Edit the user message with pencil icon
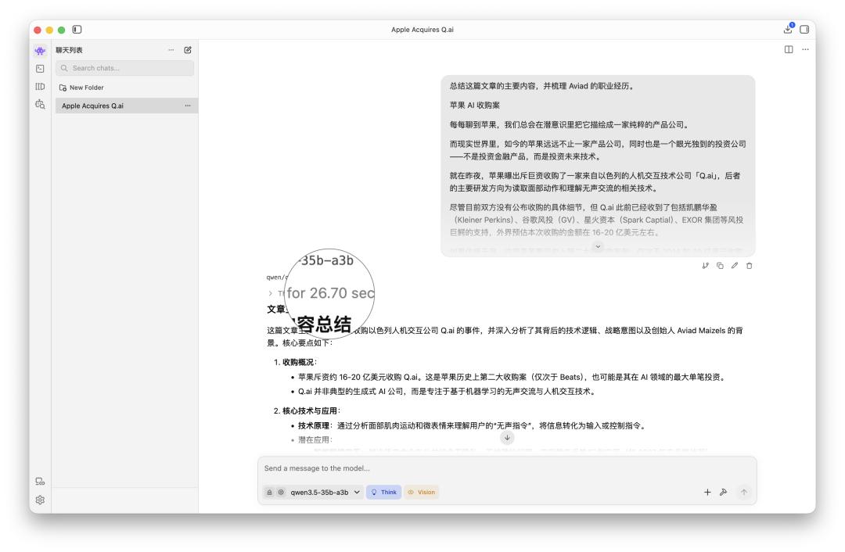845x552 pixels. tap(735, 266)
